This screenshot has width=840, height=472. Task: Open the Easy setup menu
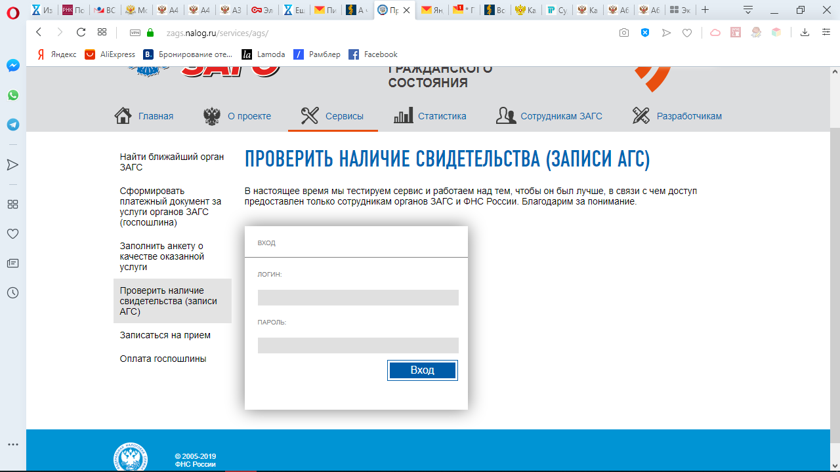point(826,33)
